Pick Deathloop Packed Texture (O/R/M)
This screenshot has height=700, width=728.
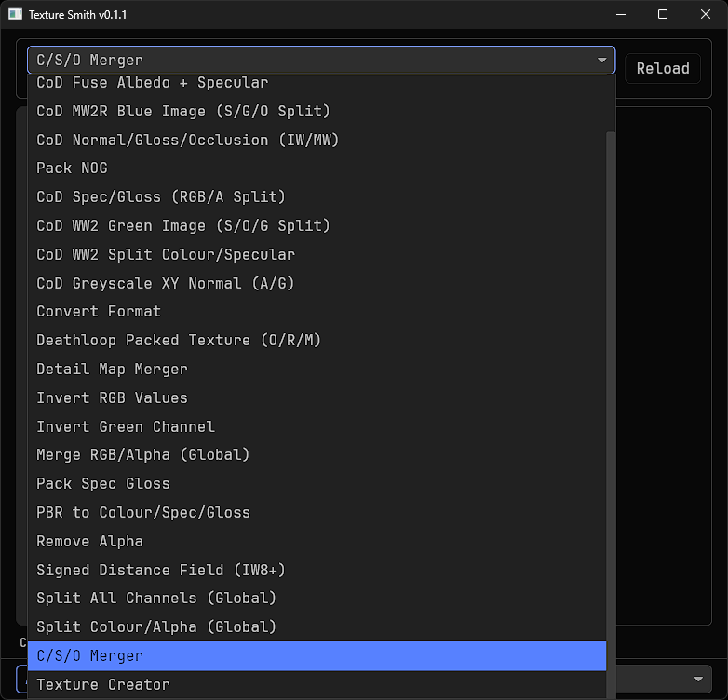tap(317, 341)
